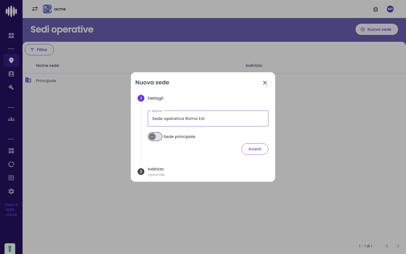Click the Clack waveform logo in sidebar

point(11,11)
